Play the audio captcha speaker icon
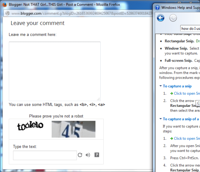 tap(88, 155)
